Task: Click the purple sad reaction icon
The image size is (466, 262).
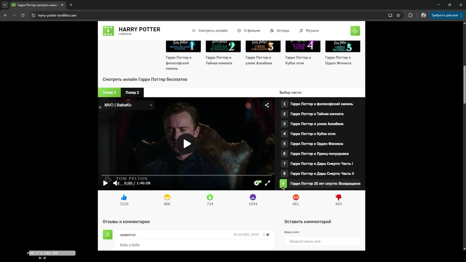Action: pyautogui.click(x=253, y=197)
